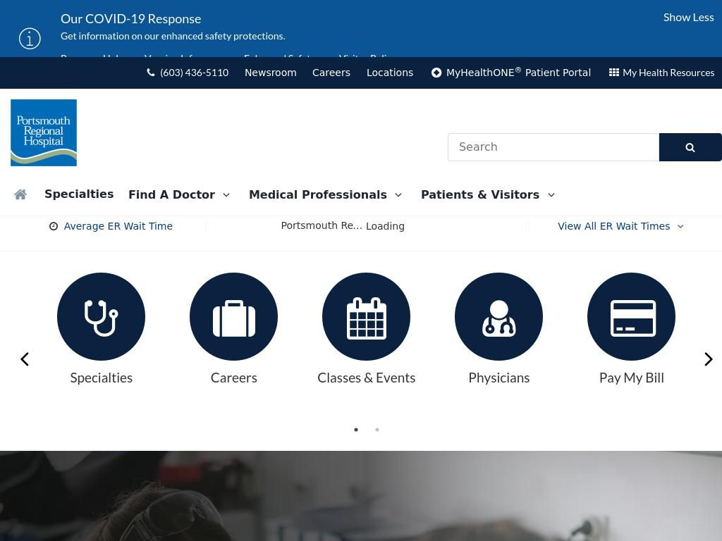The width and height of the screenshot is (722, 541).
Task: Click the doctor Physicians icon
Action: click(x=498, y=316)
